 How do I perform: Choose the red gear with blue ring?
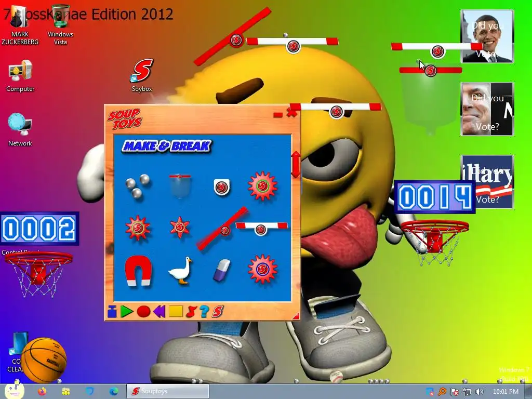click(262, 270)
